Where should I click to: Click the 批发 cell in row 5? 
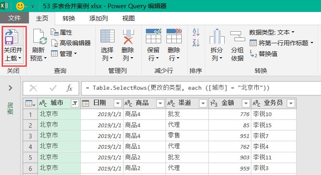[x=187, y=157]
